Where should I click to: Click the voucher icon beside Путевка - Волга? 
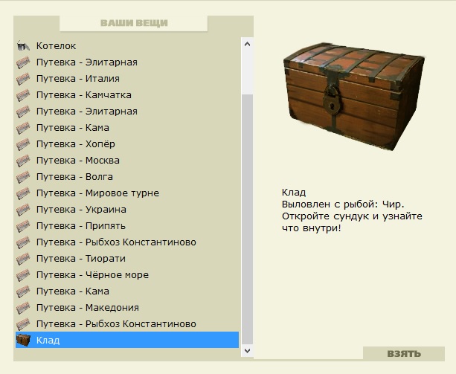(x=23, y=177)
